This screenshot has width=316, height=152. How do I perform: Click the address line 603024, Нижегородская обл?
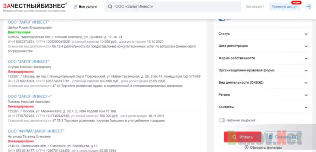65,37
